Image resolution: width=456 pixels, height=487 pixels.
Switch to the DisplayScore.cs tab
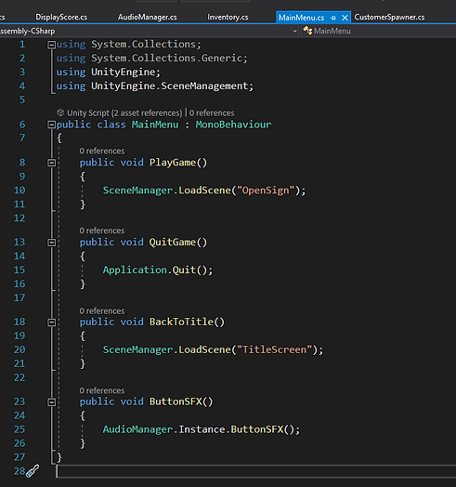pos(61,17)
